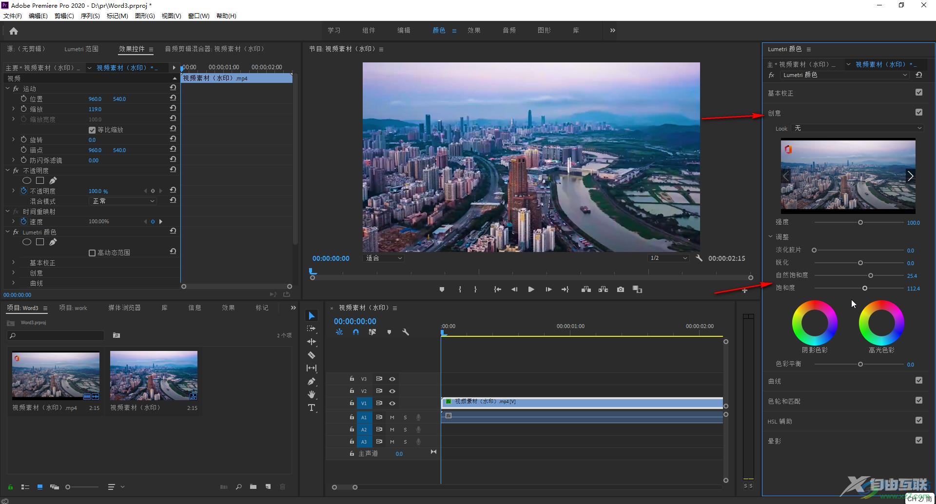Viewport: 936px width, 504px height.
Task: Go to Out point in program monitor
Action: [x=565, y=290]
